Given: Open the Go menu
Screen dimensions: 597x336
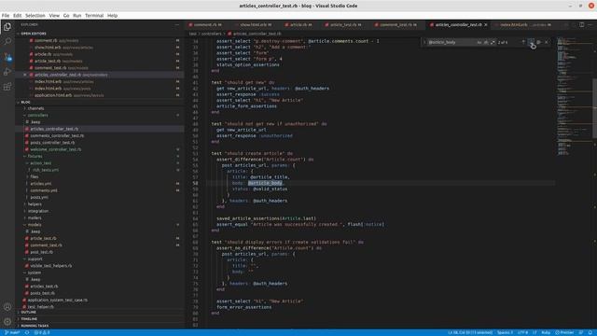Looking at the screenshot, I should coord(66,16).
